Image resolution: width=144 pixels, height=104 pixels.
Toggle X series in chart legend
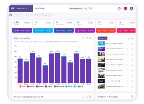pos(75,86)
